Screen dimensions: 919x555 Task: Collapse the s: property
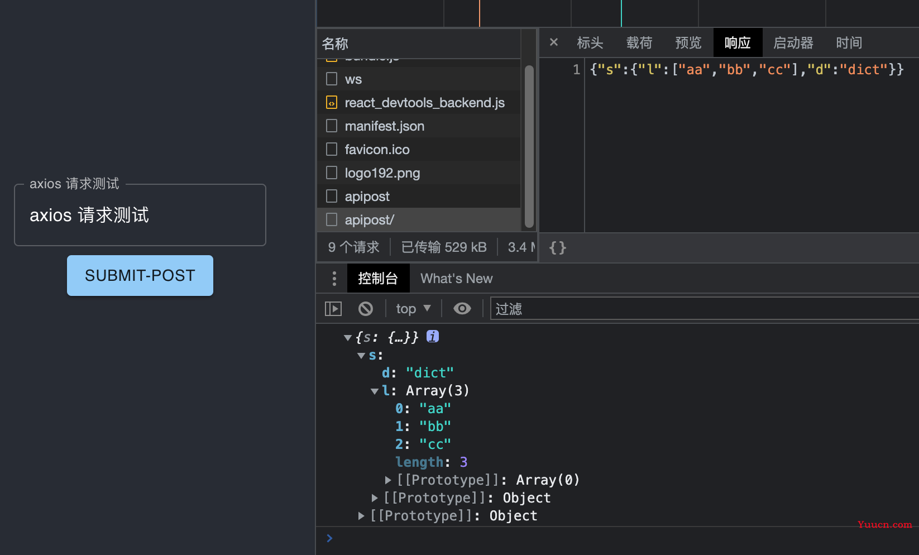point(361,355)
